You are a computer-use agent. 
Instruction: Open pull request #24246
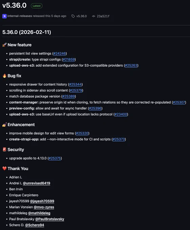(60, 53)
